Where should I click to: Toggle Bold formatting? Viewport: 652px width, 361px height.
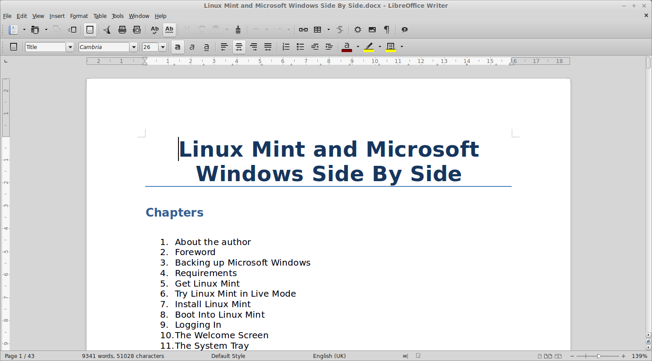tap(178, 47)
